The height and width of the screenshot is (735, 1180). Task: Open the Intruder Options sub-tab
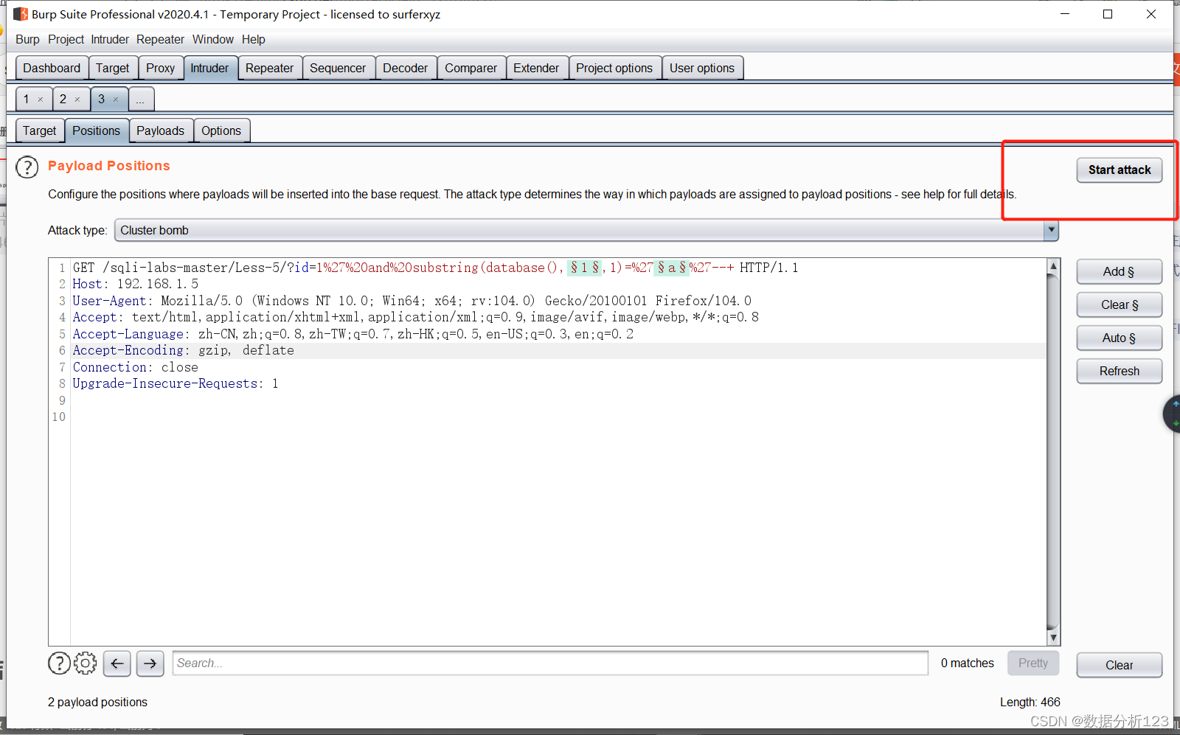221,130
